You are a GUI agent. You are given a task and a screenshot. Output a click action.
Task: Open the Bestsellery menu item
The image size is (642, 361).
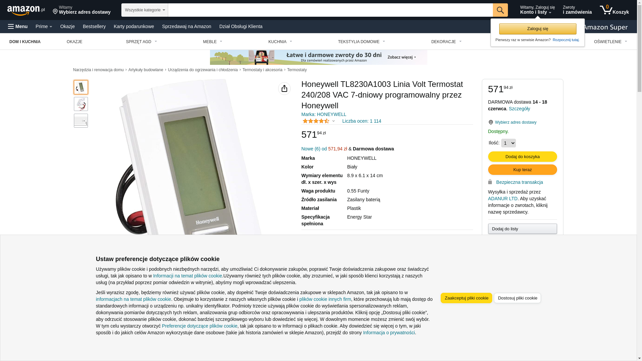pyautogui.click(x=94, y=26)
